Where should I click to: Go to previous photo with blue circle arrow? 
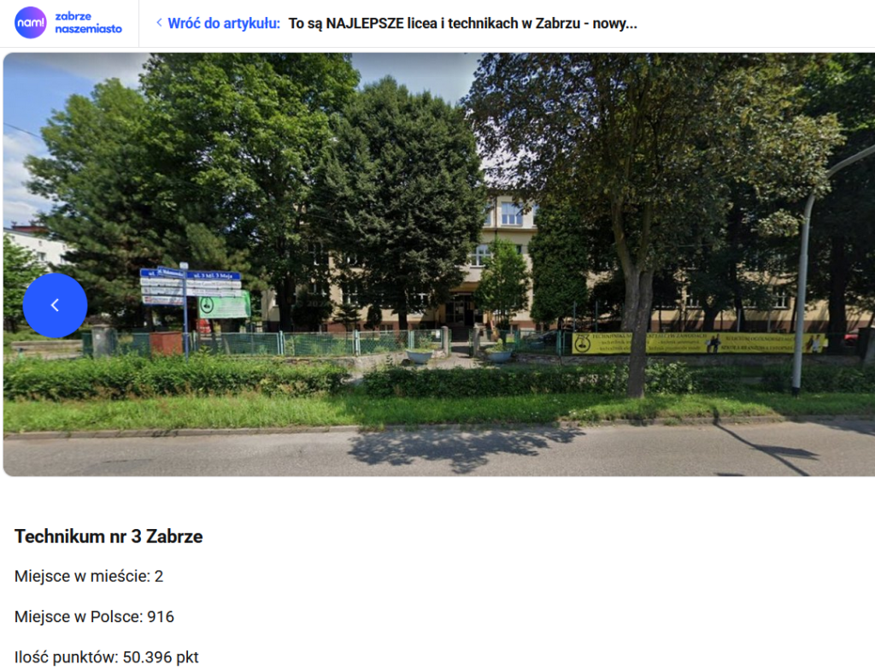[56, 305]
